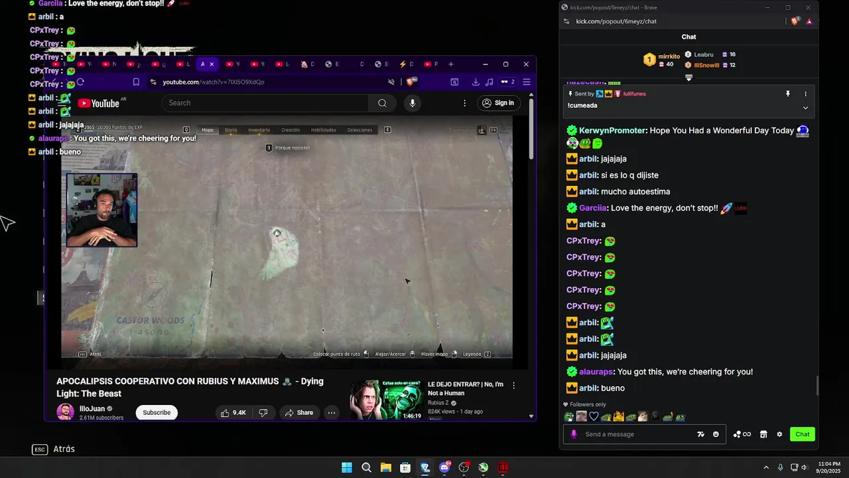Open options menu for the recommended video
Screen dimensions: 849x478
click(x=513, y=385)
